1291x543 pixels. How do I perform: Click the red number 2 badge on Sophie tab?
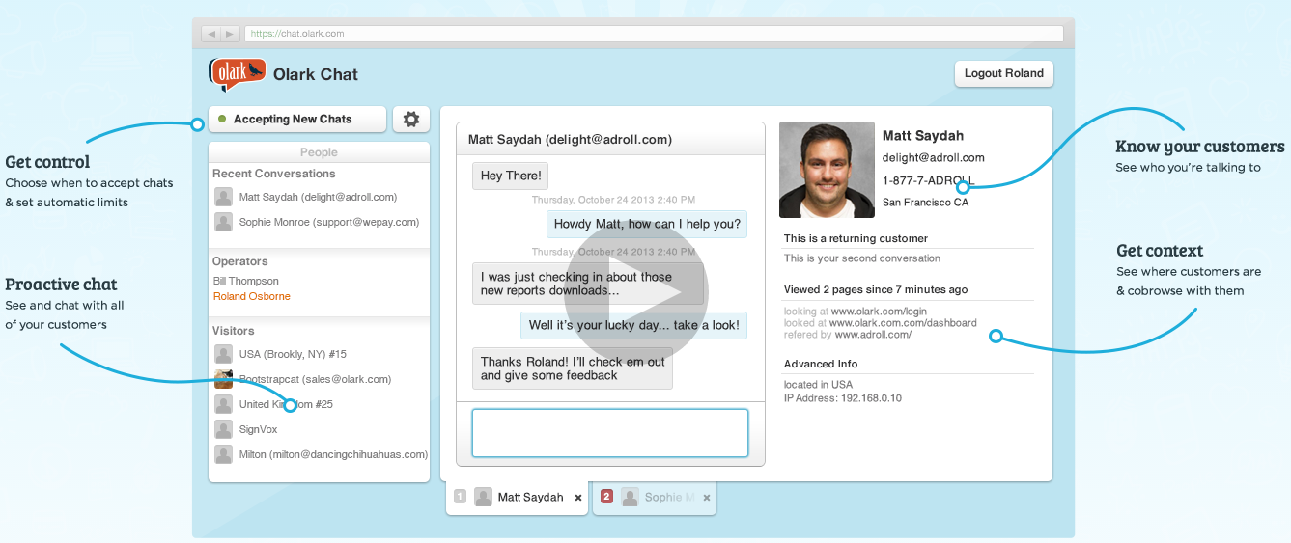coord(606,497)
